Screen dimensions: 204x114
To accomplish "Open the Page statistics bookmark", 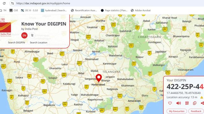I will click(x=114, y=10).
